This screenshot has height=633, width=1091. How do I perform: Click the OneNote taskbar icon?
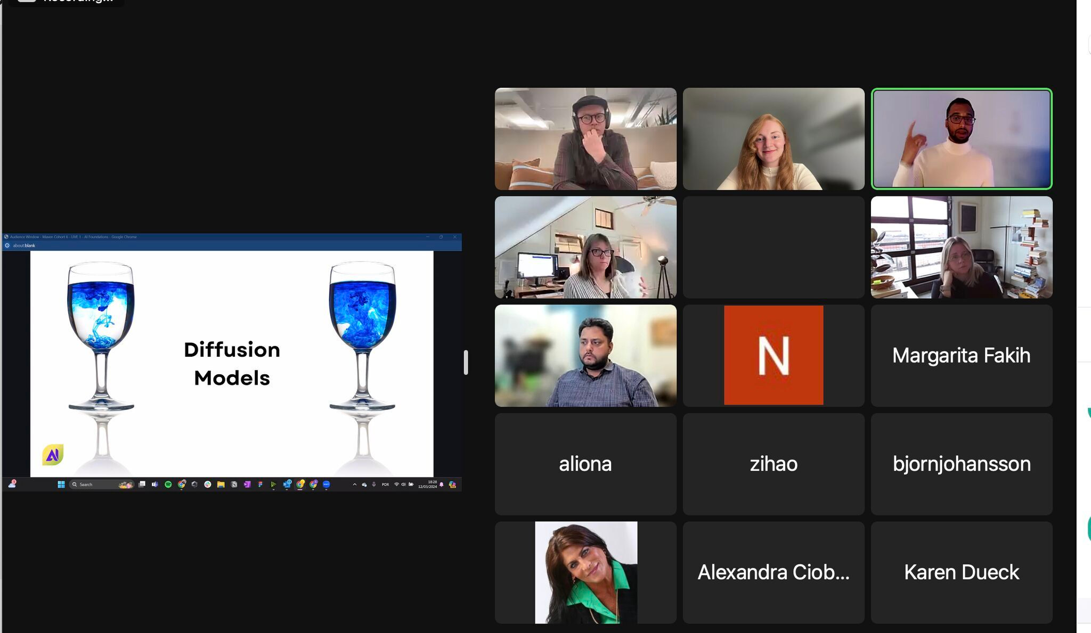pyautogui.click(x=247, y=484)
